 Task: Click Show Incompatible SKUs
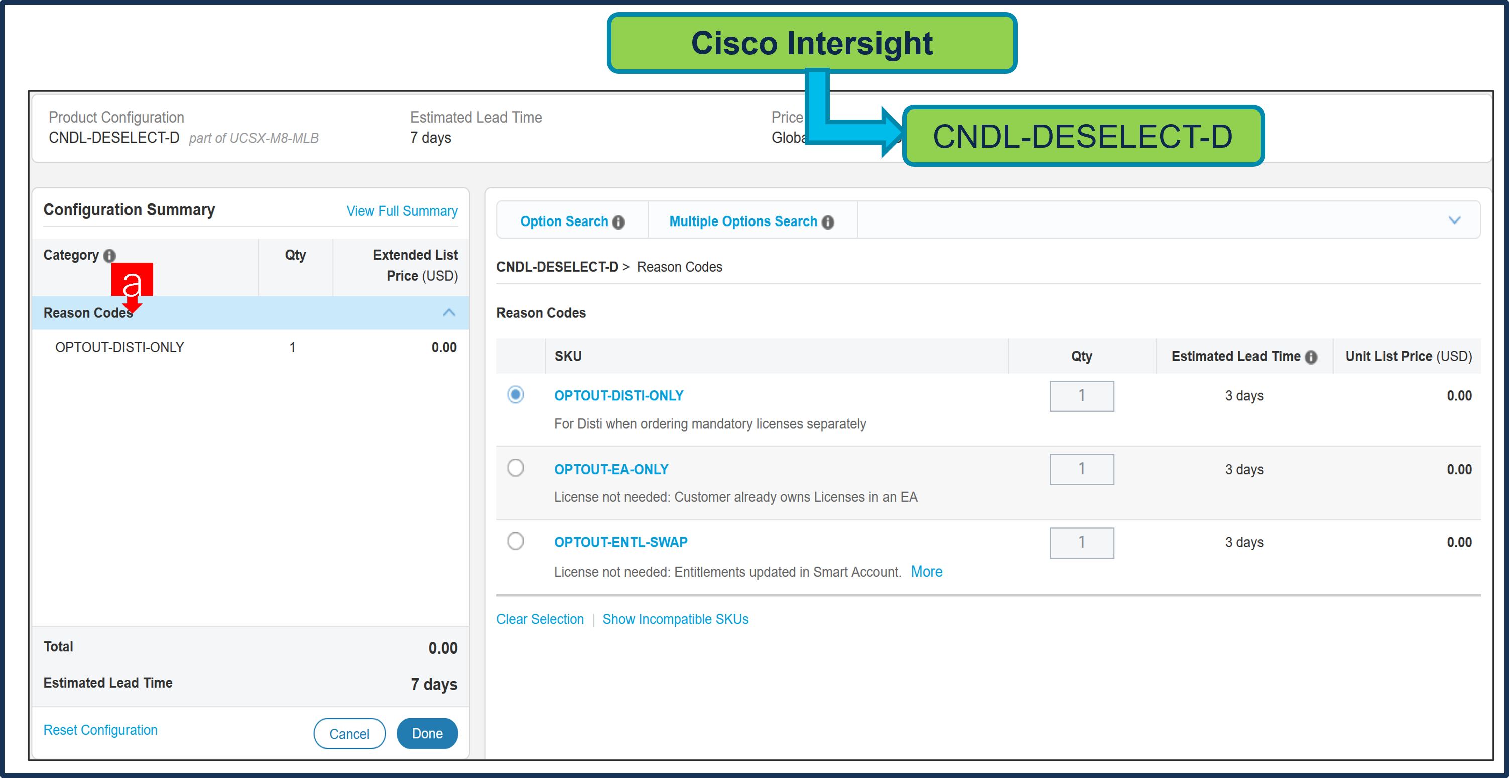(x=675, y=619)
